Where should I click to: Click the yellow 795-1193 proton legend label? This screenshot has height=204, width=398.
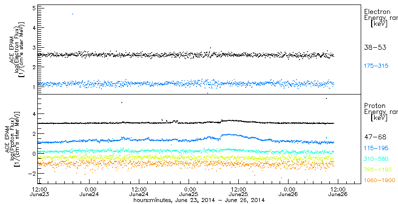[x=378, y=170]
